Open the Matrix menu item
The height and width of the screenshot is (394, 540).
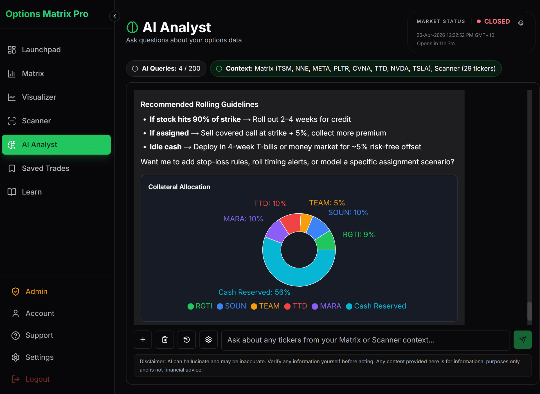(56, 74)
